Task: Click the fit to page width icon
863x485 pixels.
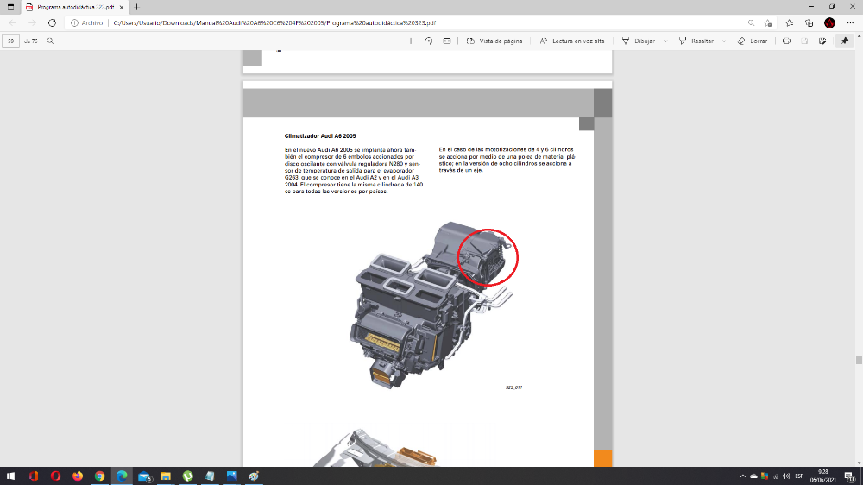Action: tap(447, 41)
